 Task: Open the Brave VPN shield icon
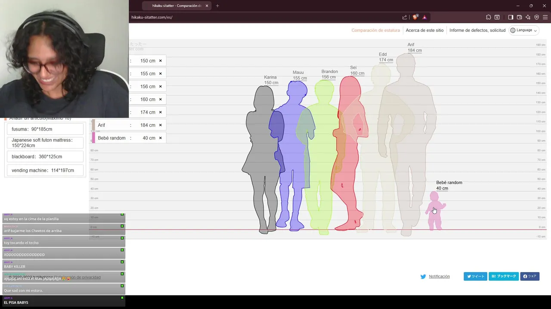[536, 17]
